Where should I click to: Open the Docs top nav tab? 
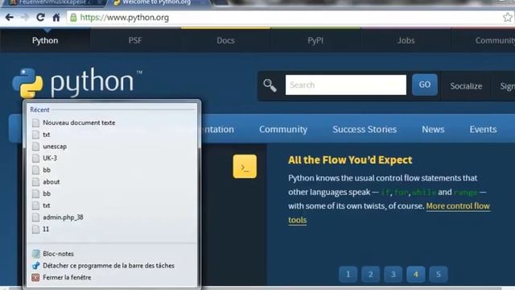tap(225, 40)
